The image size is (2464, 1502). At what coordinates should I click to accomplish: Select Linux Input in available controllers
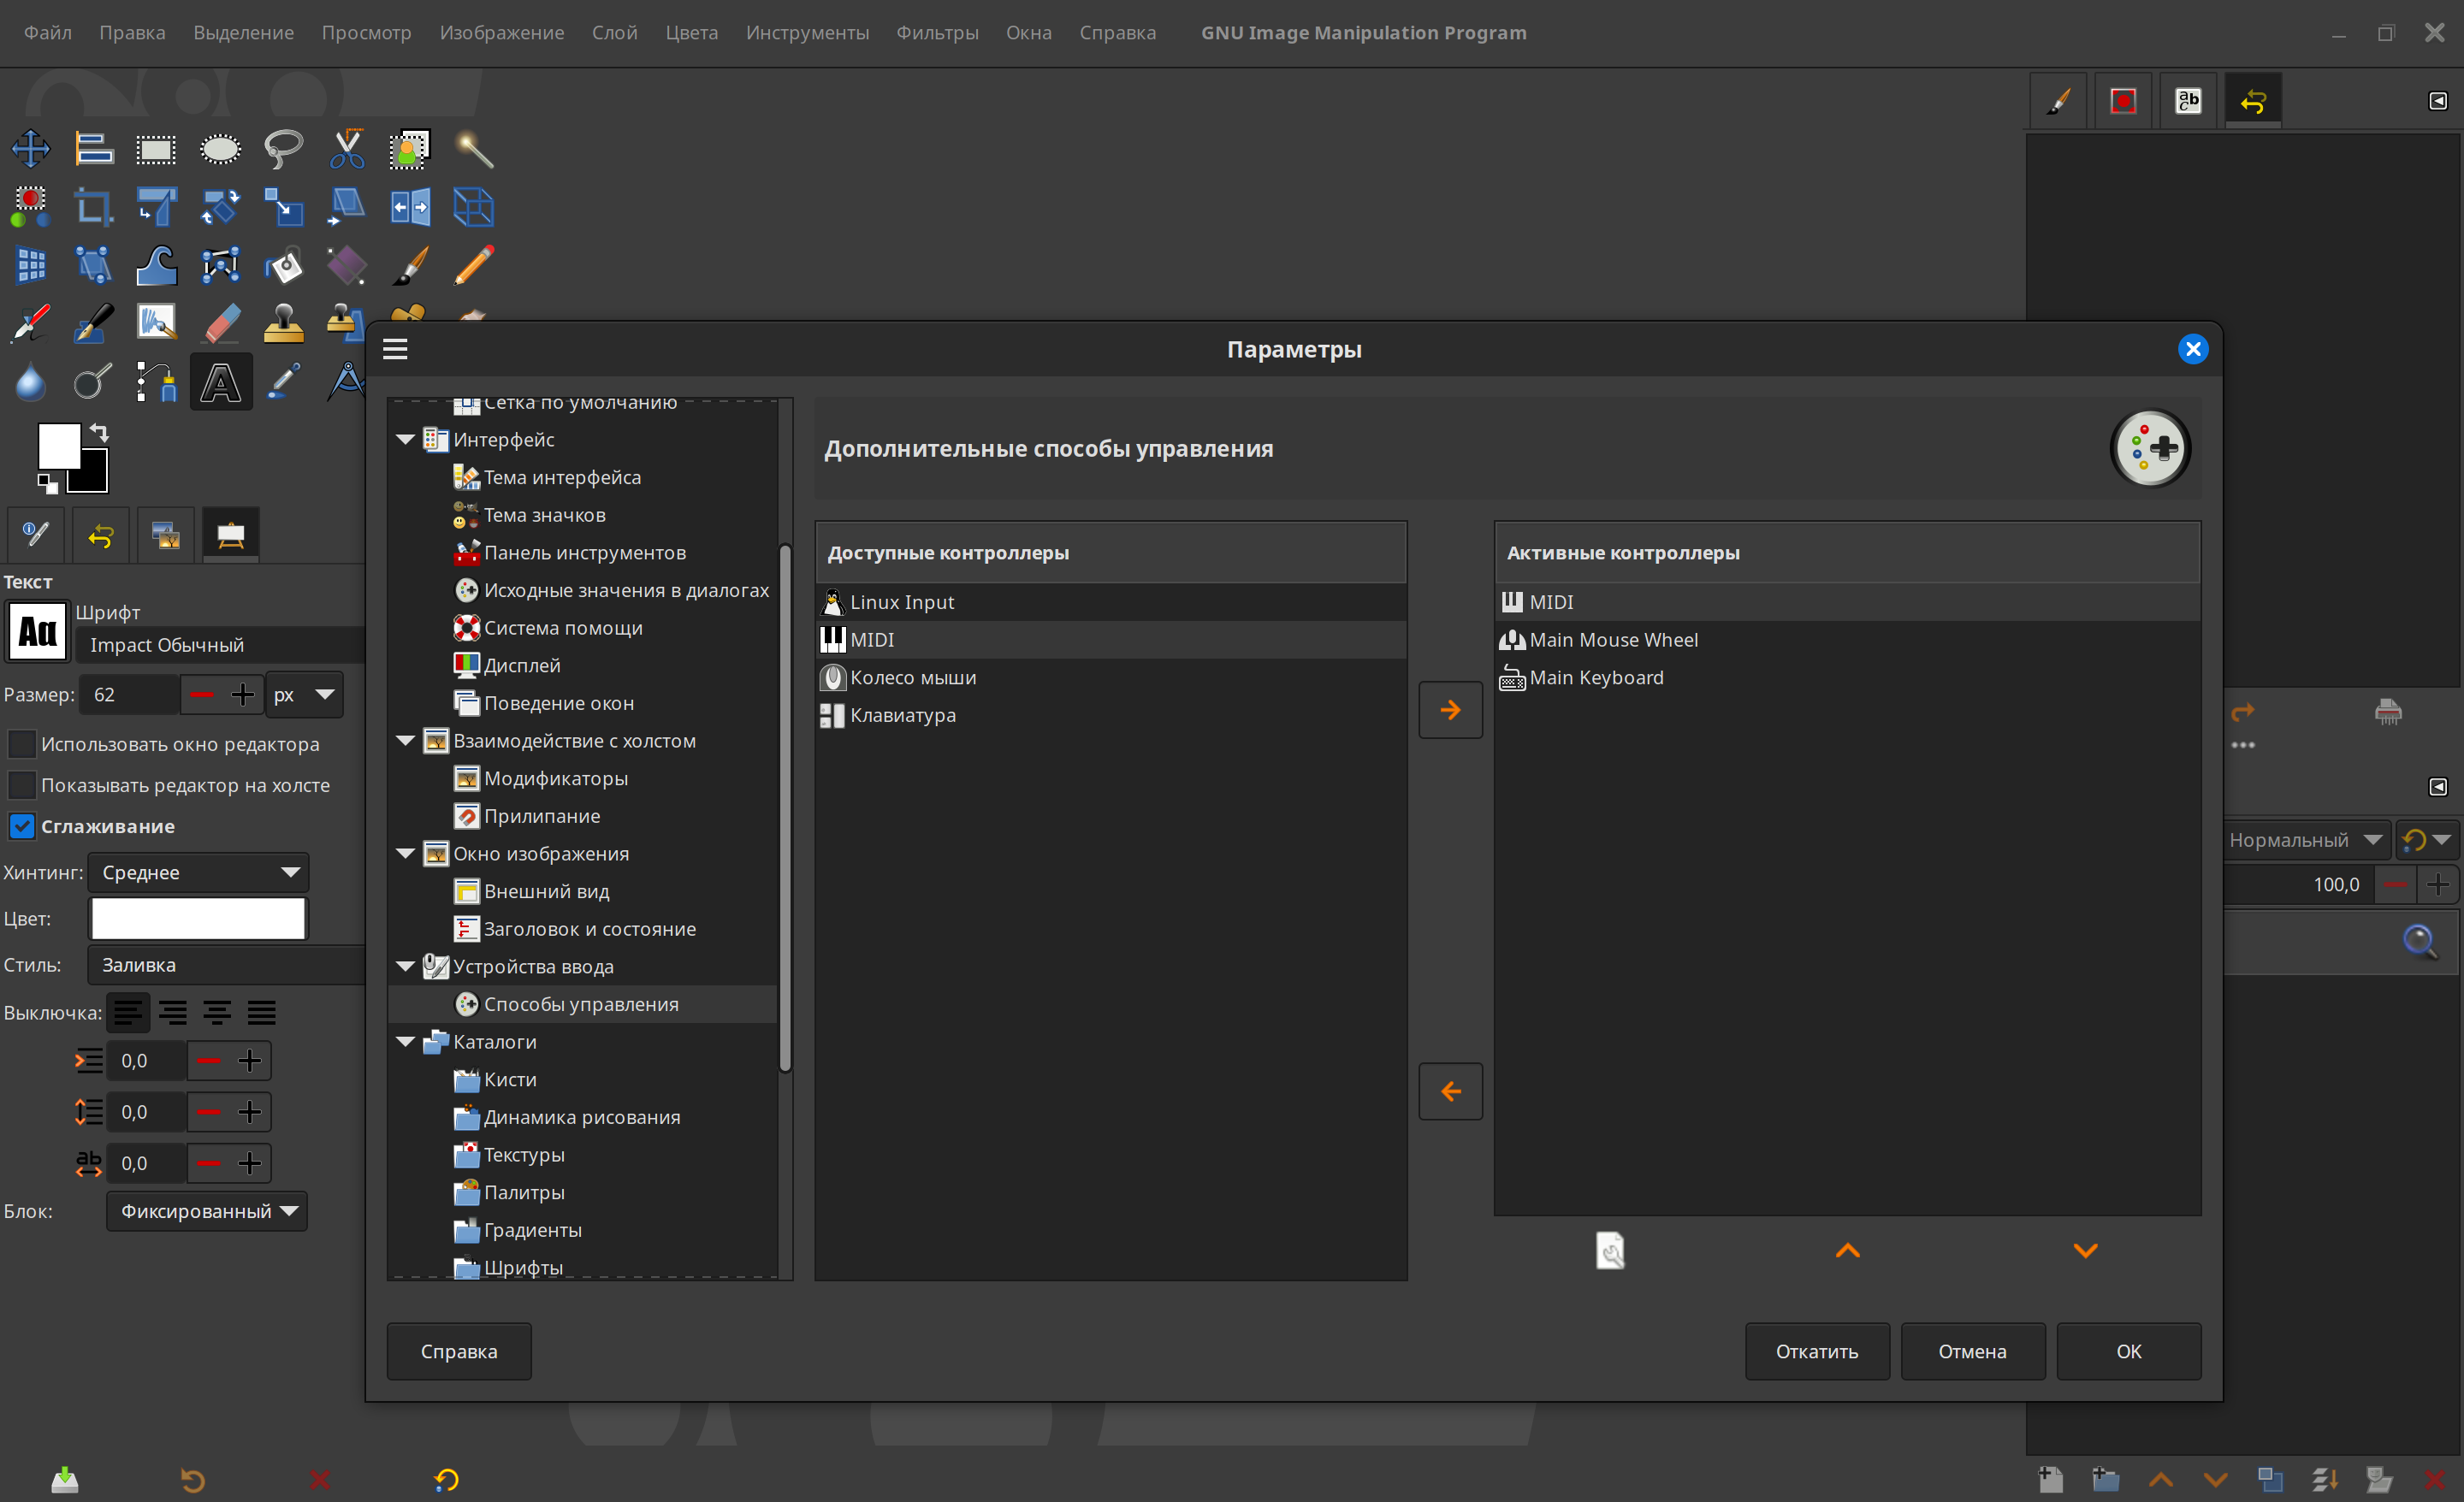[x=901, y=602]
